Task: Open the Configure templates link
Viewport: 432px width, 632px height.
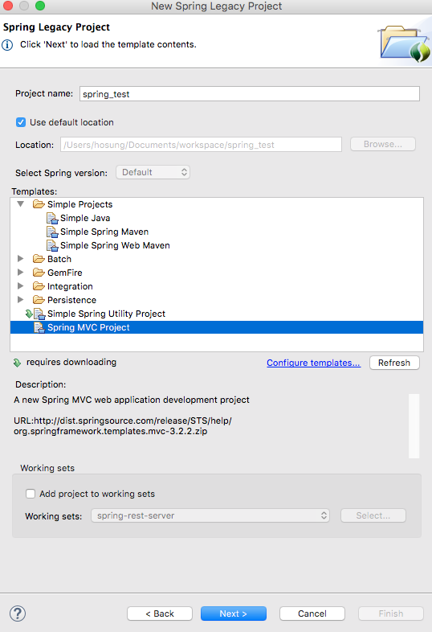Action: 314,363
